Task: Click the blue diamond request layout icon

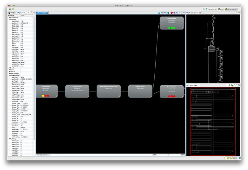Action: [174, 13]
